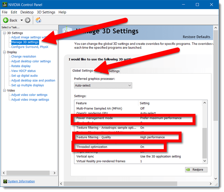Open Change resolution task
Image resolution: width=224 pixels, height=192 pixels.
24,57
